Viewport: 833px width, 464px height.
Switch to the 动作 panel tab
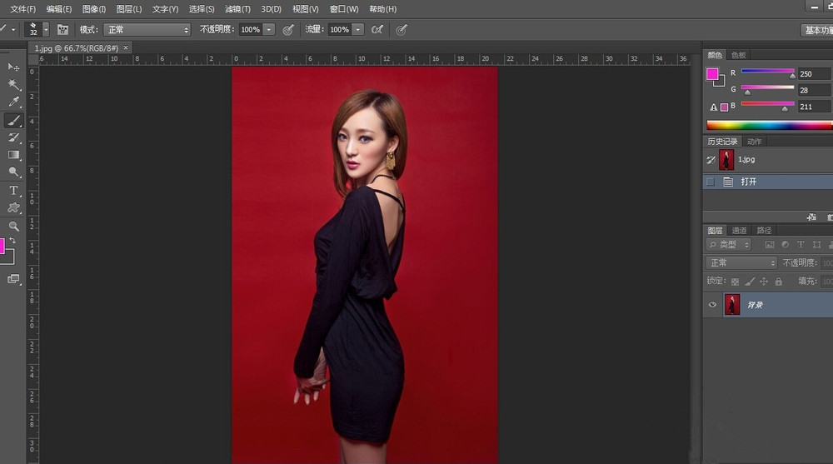coord(754,142)
